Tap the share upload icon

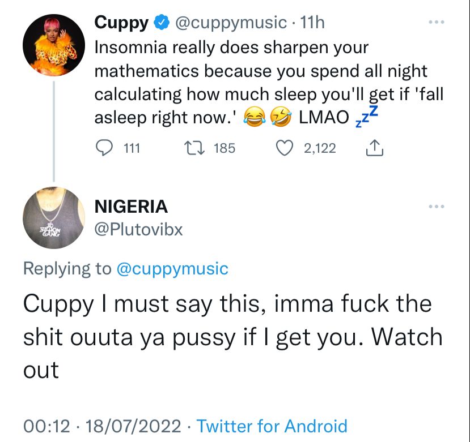tap(374, 148)
